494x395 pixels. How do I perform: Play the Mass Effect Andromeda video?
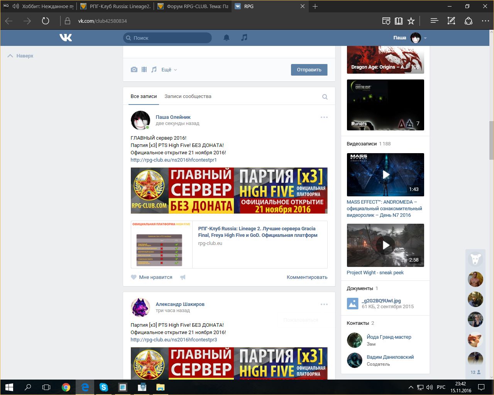(x=386, y=175)
